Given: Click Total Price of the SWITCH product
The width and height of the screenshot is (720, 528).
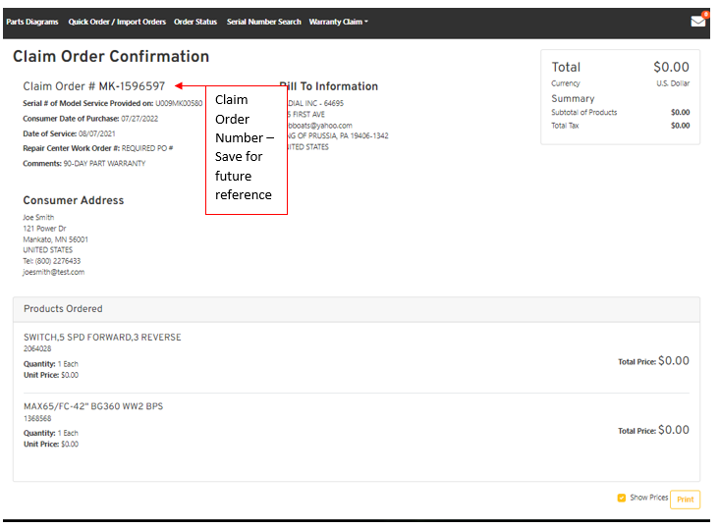Looking at the screenshot, I should click(653, 361).
